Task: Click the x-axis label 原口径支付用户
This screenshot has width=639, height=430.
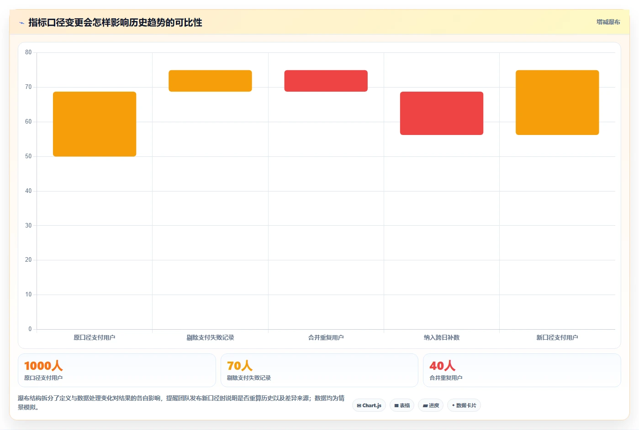Action: point(95,337)
